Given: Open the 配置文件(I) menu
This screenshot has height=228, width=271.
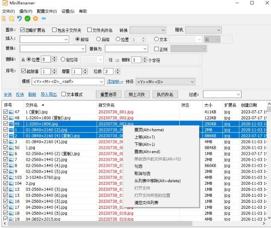Looking at the screenshot, I should tap(47, 11).
